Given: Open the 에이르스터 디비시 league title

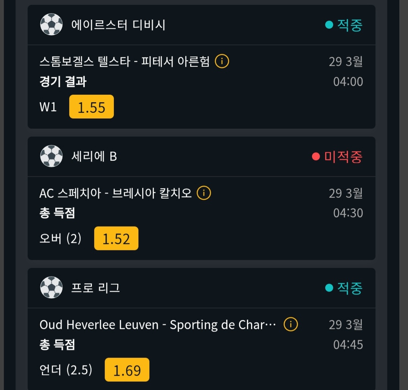Looking at the screenshot, I should pyautogui.click(x=118, y=25).
